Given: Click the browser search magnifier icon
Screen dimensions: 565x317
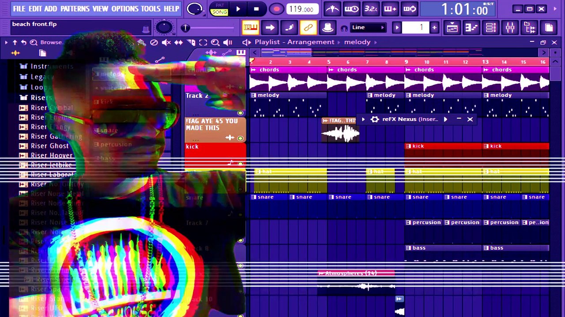Looking at the screenshot, I should 34,42.
